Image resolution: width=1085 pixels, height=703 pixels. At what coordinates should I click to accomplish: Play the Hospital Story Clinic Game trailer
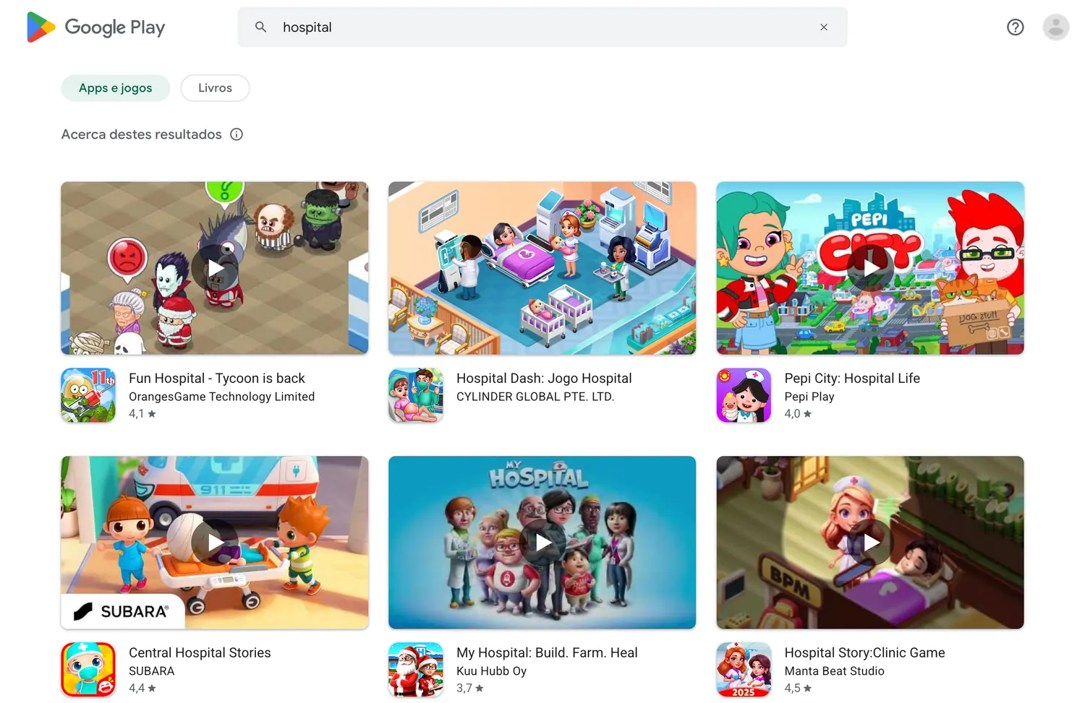pyautogui.click(x=870, y=543)
